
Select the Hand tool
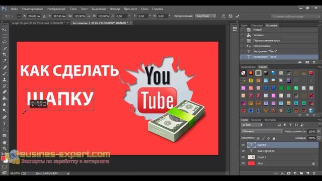(x=5, y=142)
